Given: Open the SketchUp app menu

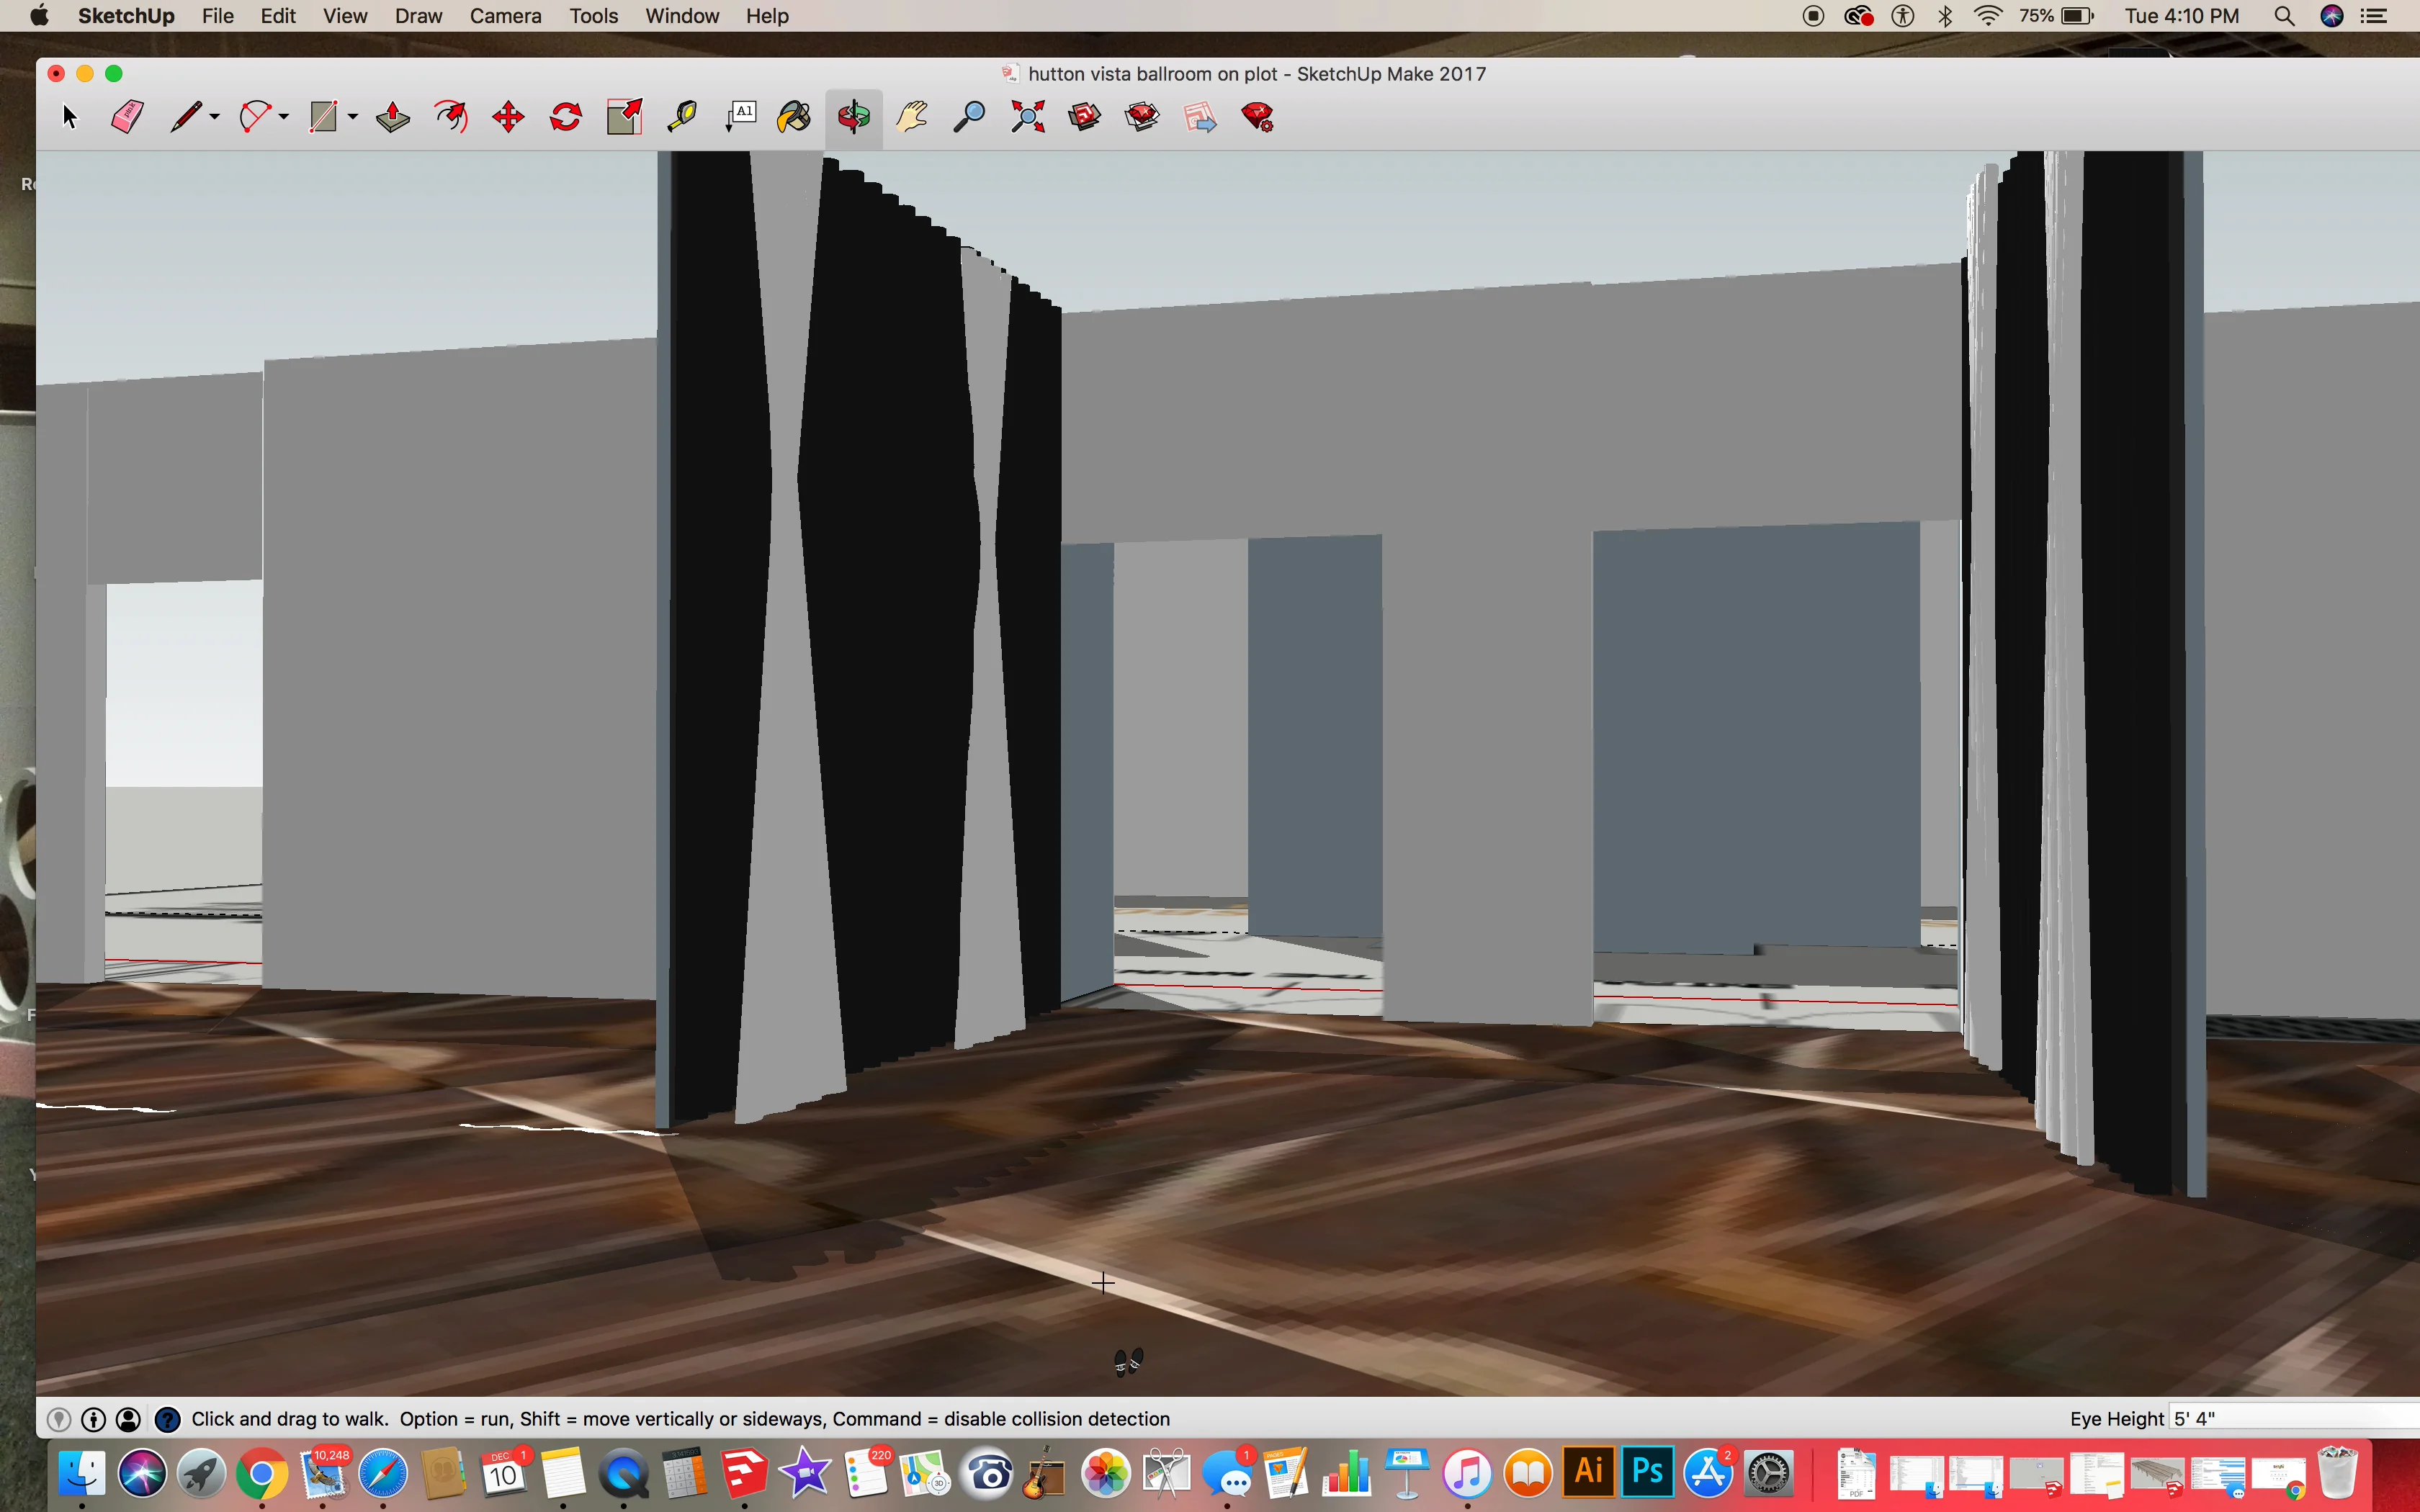Looking at the screenshot, I should point(126,16).
